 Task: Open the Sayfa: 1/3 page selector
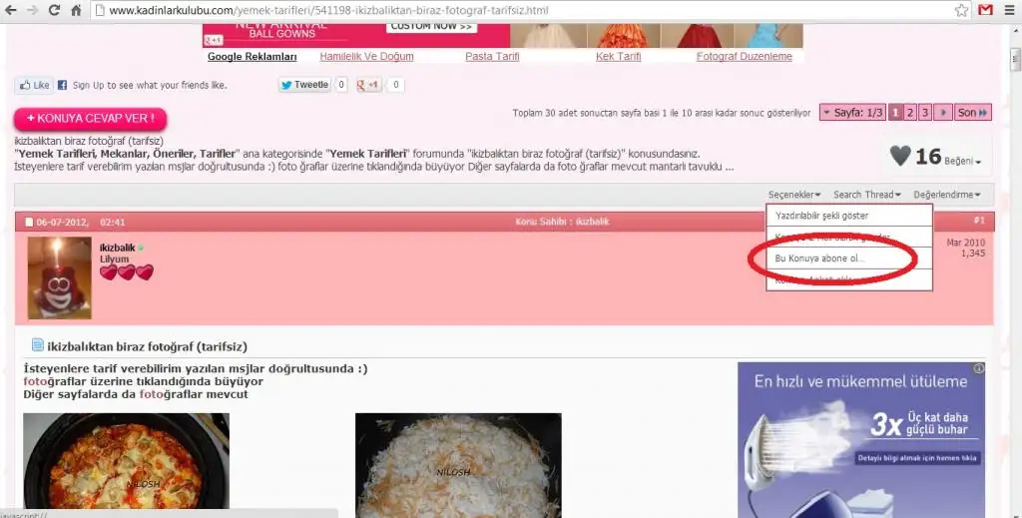click(x=852, y=113)
